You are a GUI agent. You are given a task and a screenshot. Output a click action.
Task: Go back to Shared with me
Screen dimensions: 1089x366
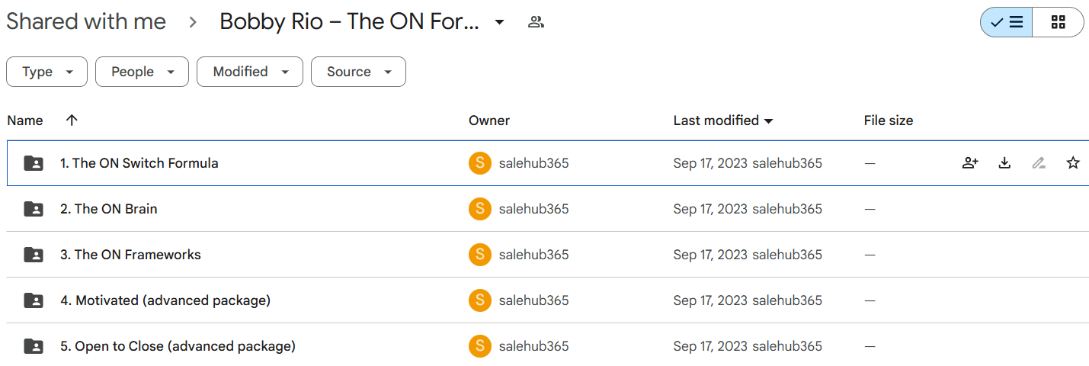point(86,21)
